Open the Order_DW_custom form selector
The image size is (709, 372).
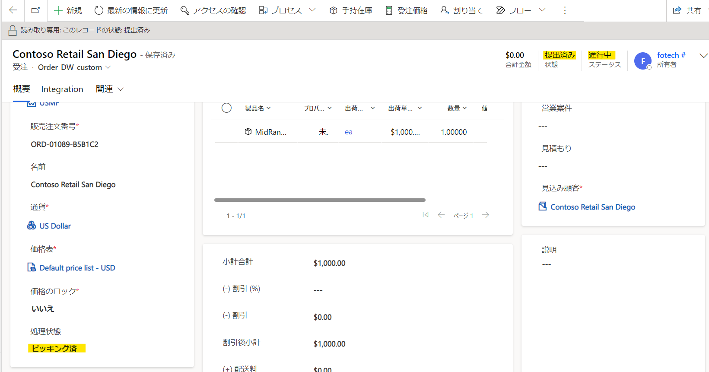(x=74, y=67)
